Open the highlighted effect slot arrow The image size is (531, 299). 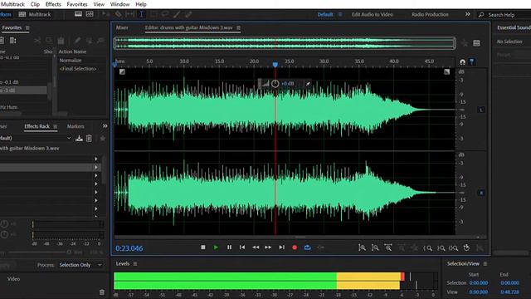96,168
